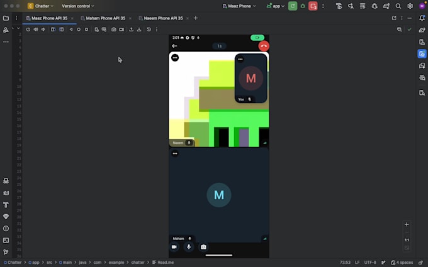Click the emulator Volume Up icon
Screen dimensions: 428x267
(x=36, y=30)
